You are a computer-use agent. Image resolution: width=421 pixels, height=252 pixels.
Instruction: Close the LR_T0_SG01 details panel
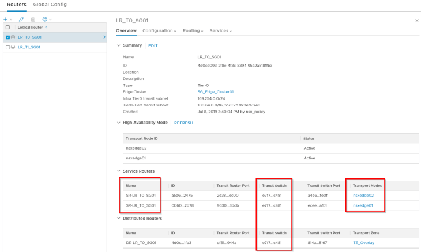click(417, 21)
